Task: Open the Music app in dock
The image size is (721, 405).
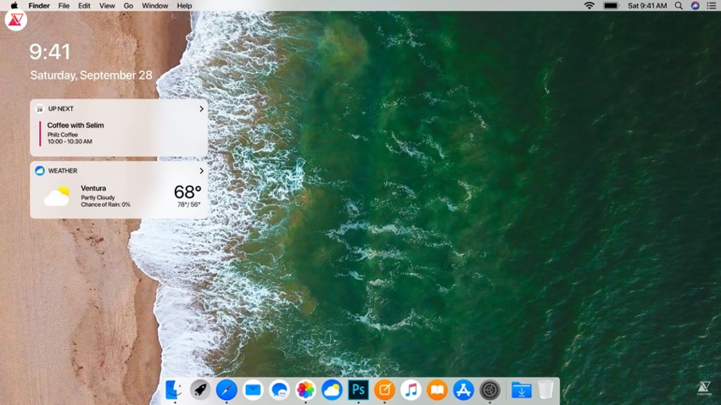Action: (411, 390)
